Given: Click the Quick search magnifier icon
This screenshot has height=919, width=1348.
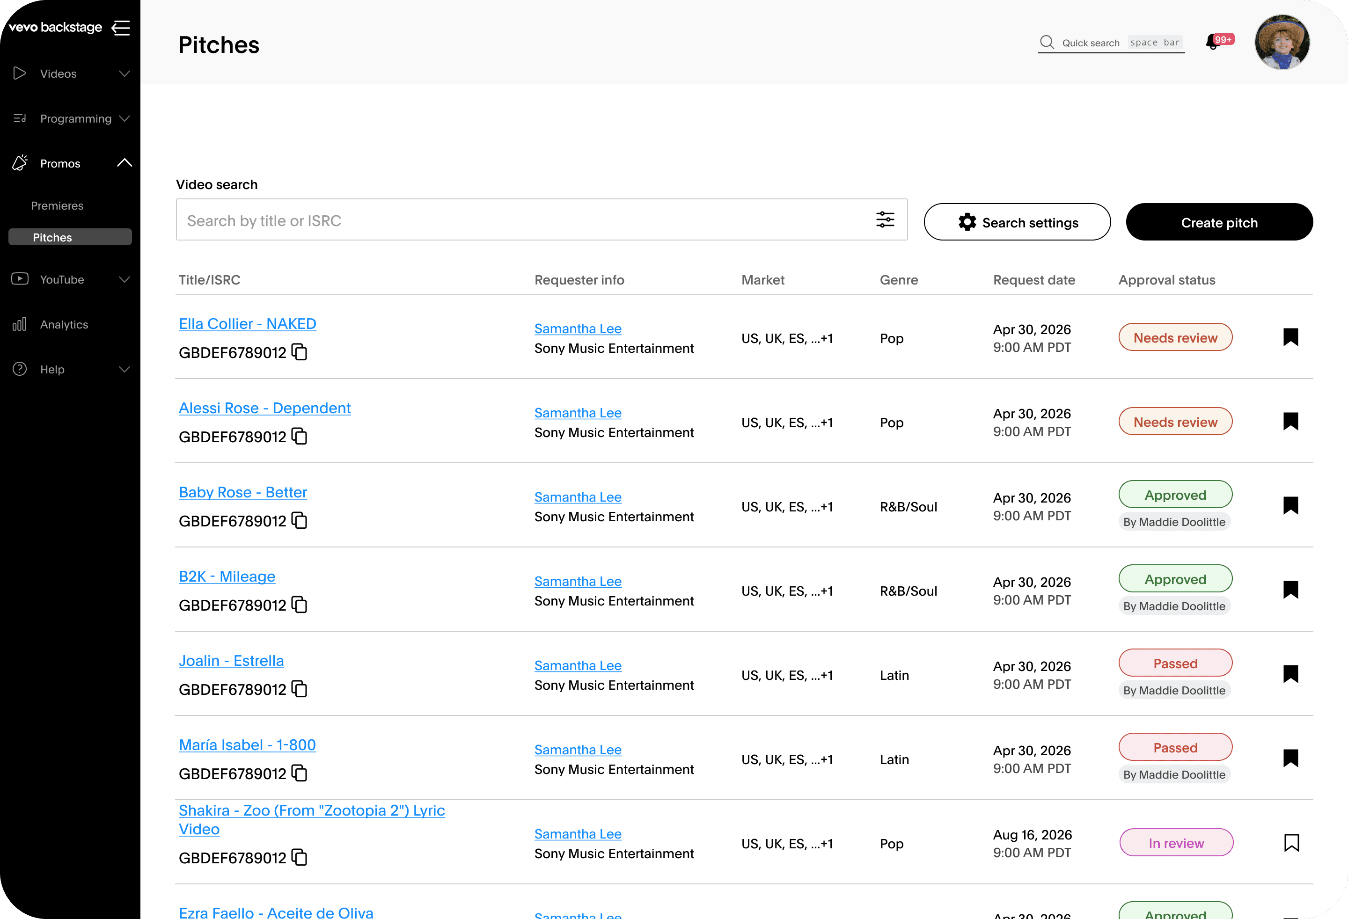Looking at the screenshot, I should (1047, 42).
